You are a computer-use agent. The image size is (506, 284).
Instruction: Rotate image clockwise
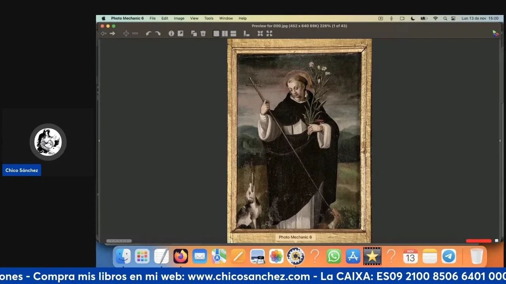coord(158,34)
